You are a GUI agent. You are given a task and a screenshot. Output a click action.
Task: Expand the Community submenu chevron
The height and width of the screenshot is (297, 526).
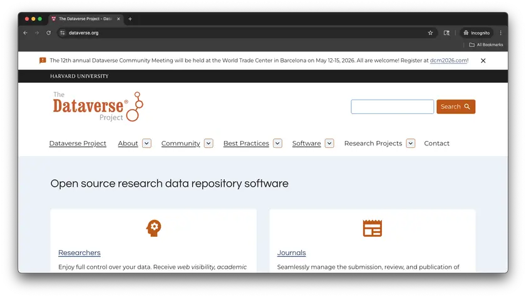tap(209, 143)
